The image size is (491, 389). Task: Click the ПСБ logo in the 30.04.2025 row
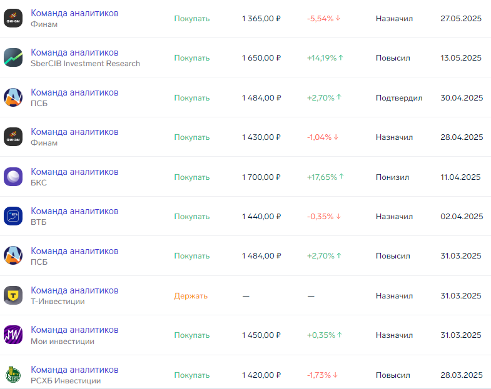[13, 97]
